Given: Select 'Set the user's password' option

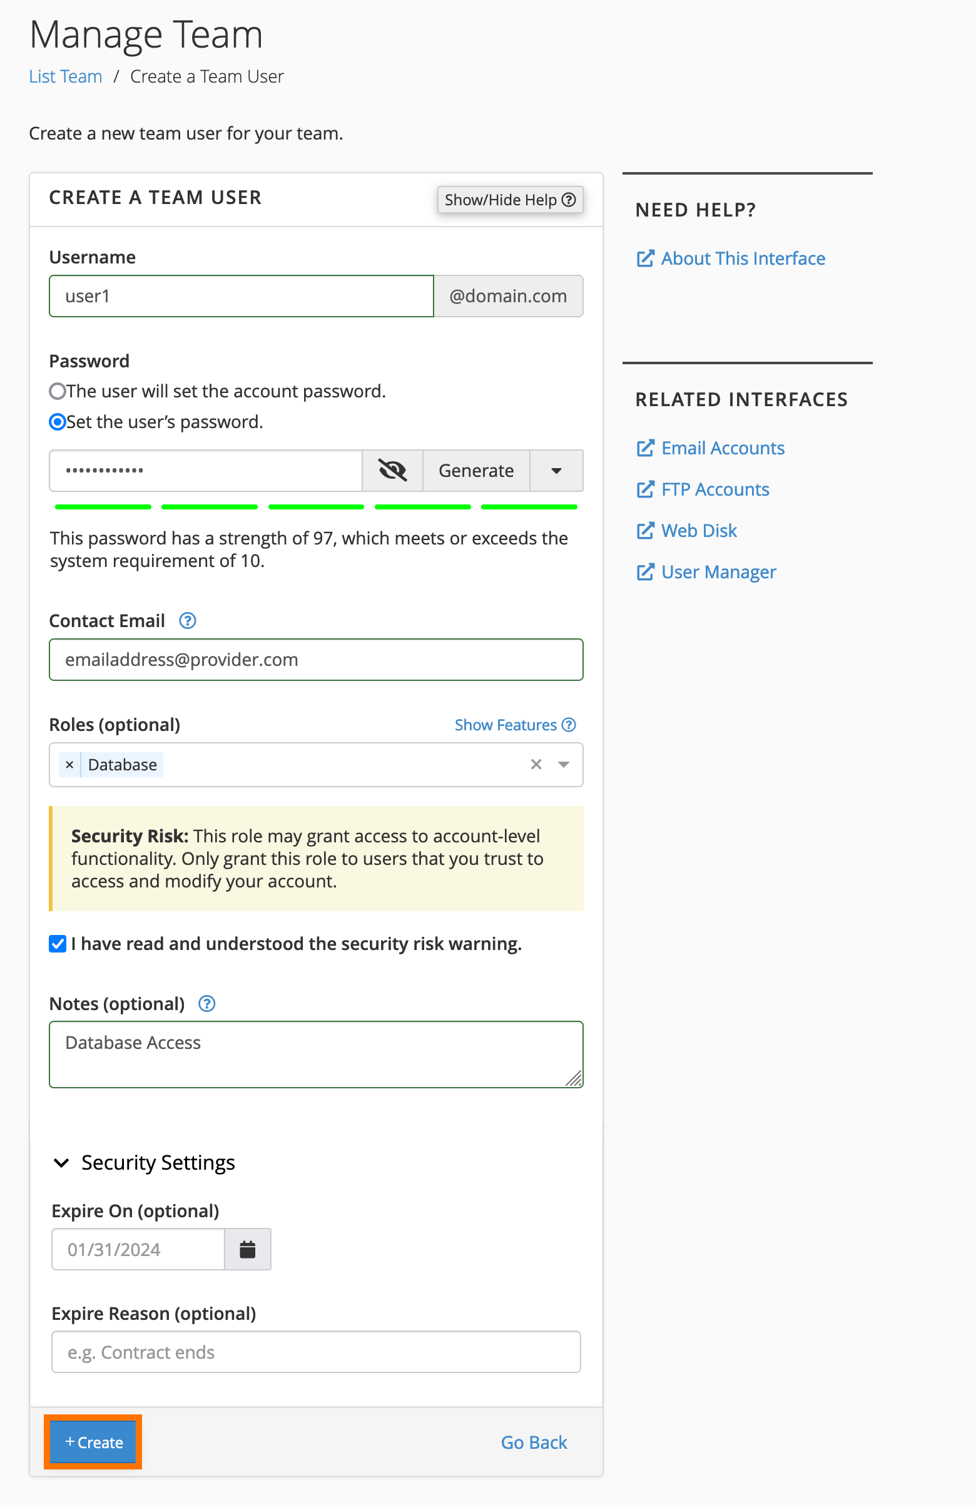Looking at the screenshot, I should [58, 422].
